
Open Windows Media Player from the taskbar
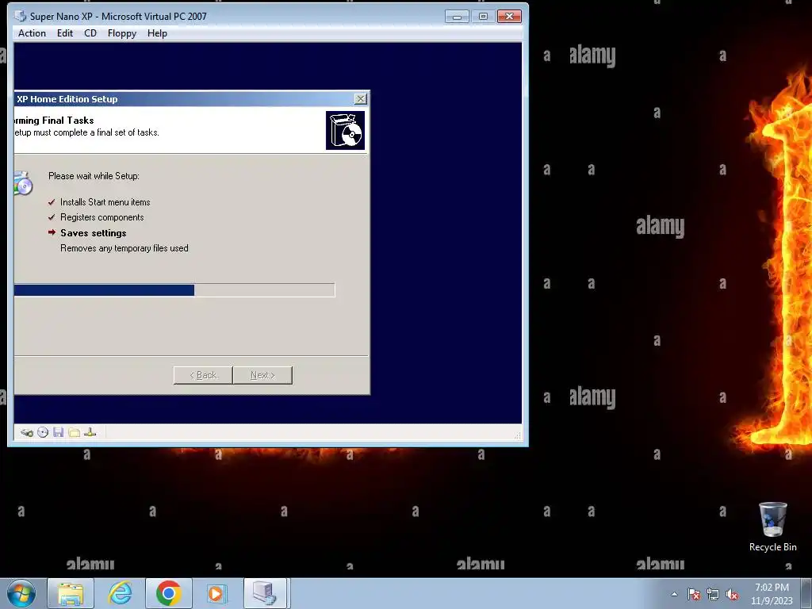click(216, 593)
